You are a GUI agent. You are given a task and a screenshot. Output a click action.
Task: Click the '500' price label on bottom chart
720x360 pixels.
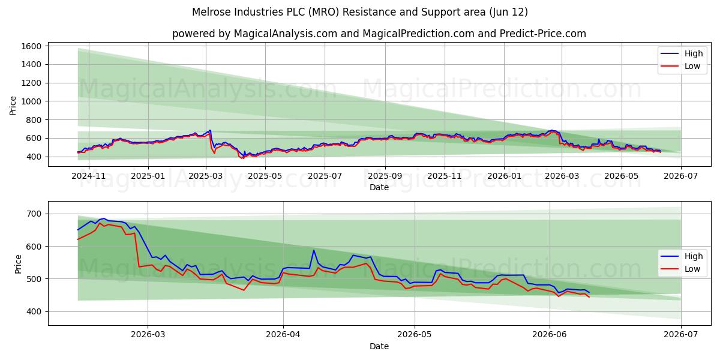pos(33,279)
